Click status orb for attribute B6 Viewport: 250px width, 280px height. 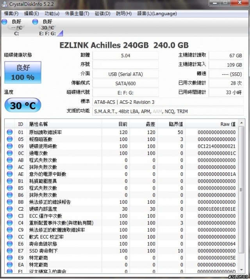[x=10, y=195]
